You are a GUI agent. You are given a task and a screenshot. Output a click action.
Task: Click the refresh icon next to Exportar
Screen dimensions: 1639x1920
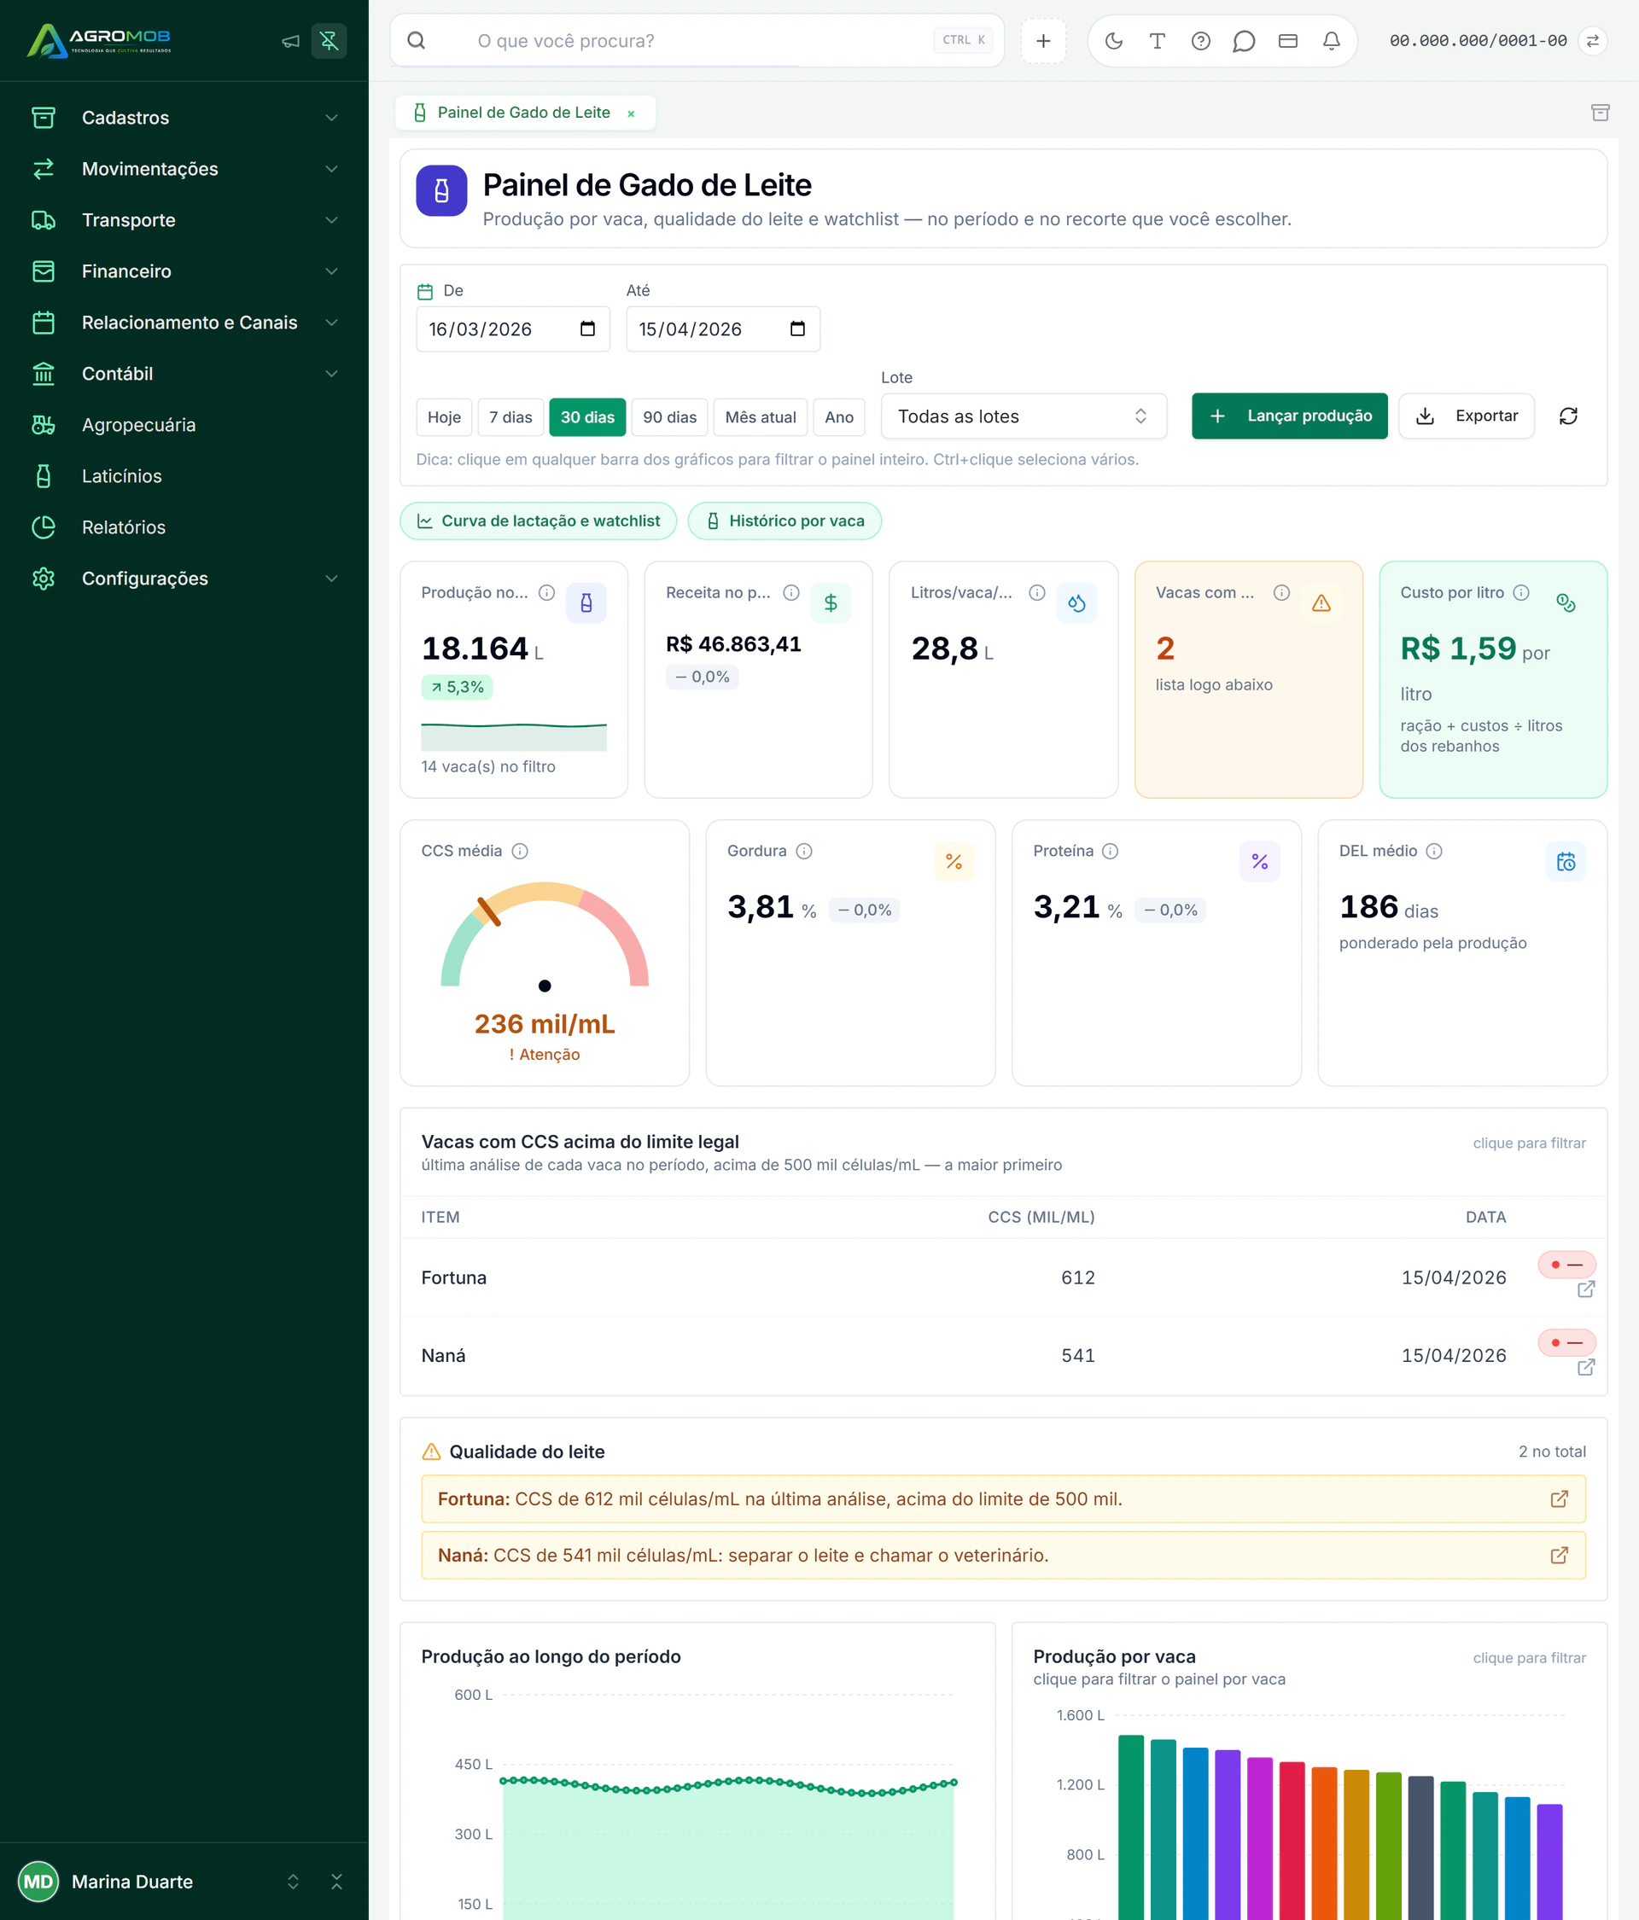[x=1568, y=416]
